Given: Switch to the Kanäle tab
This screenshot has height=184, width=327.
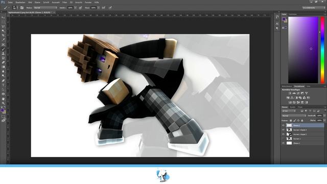Looking at the screenshot, I should 293,107.
